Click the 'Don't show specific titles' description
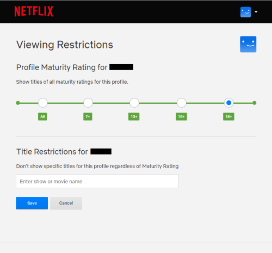Screen dimensions: 272x253 point(97,166)
